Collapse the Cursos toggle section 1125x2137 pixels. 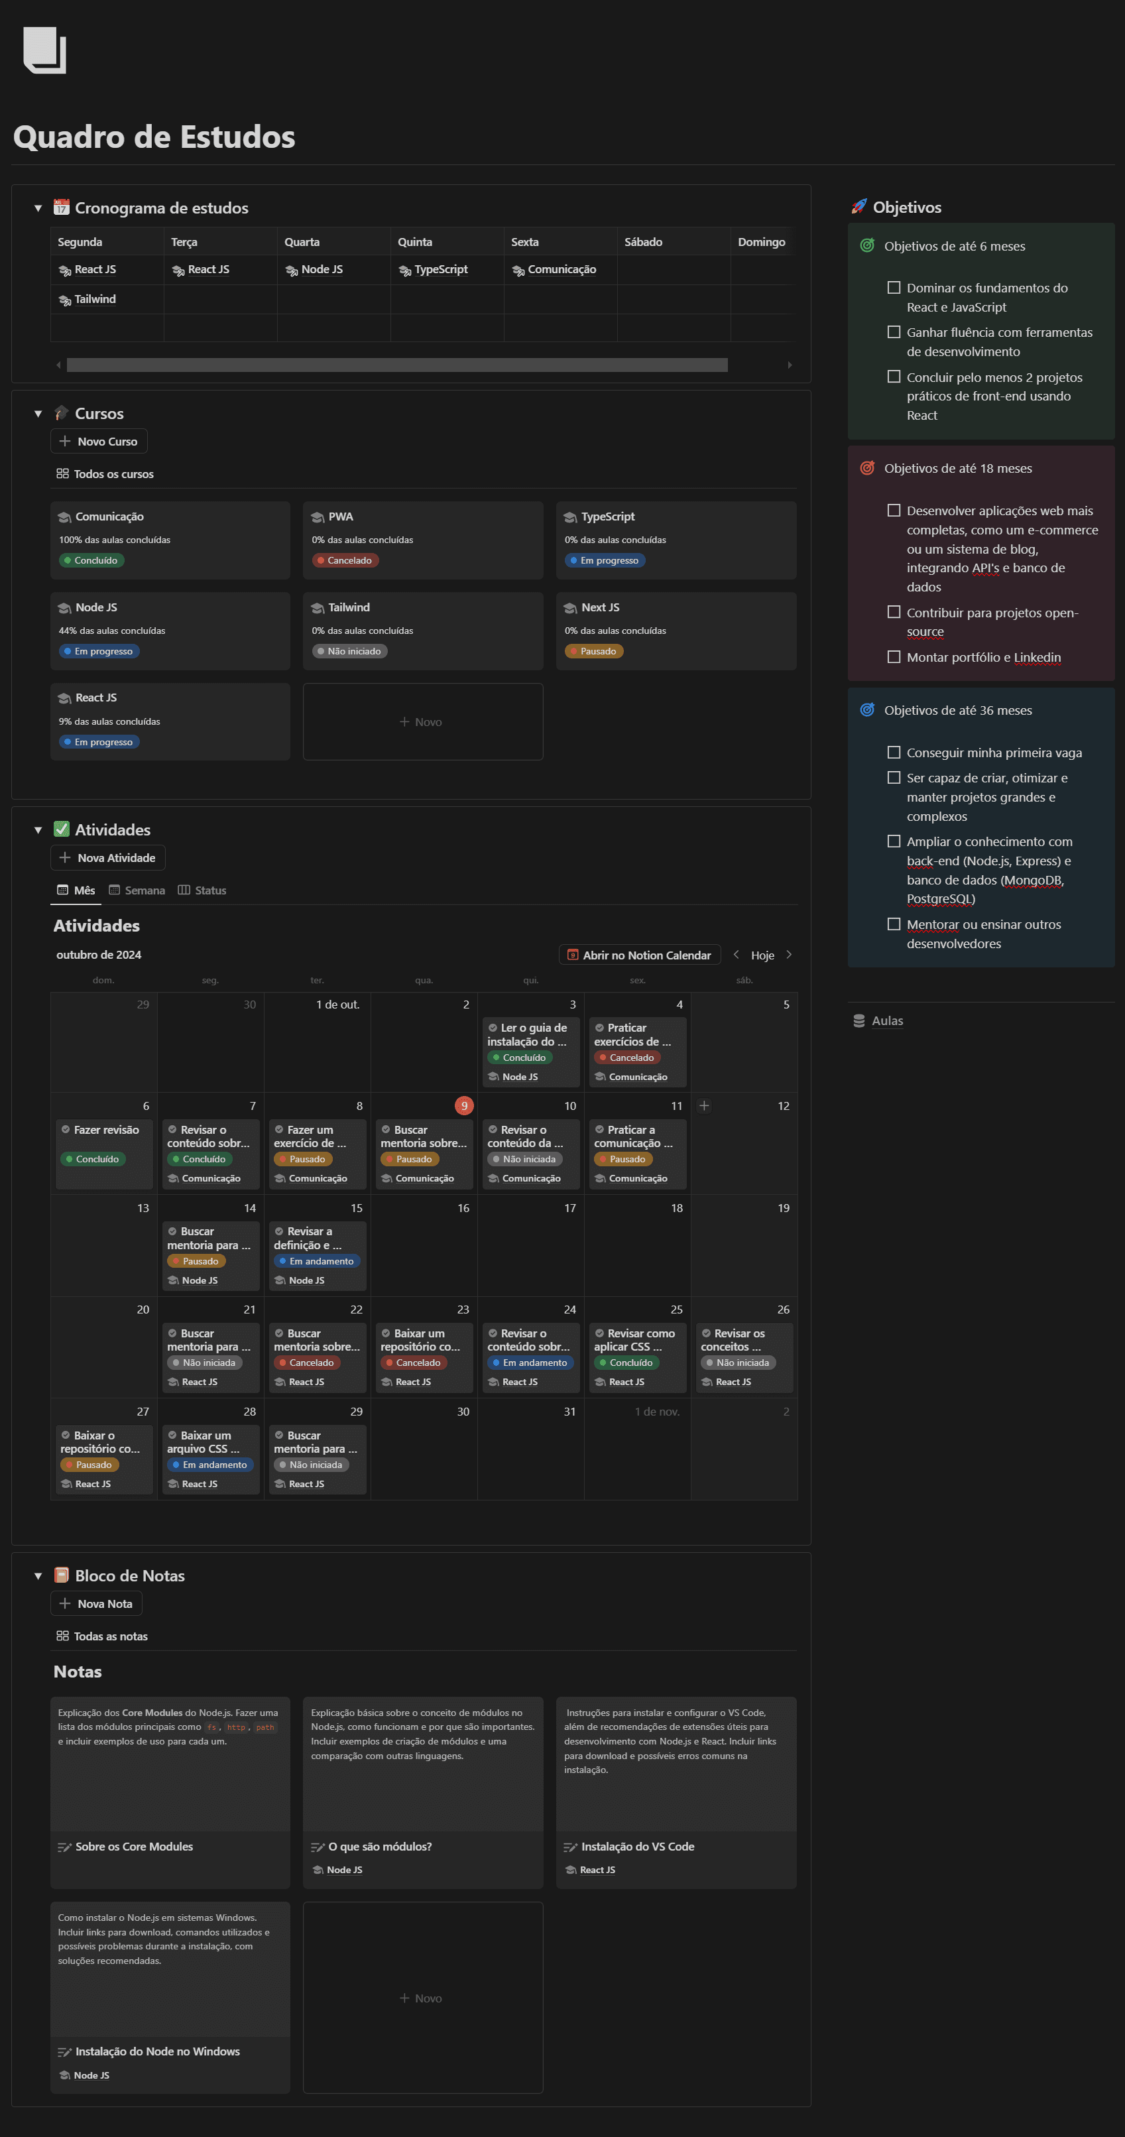click(x=38, y=413)
